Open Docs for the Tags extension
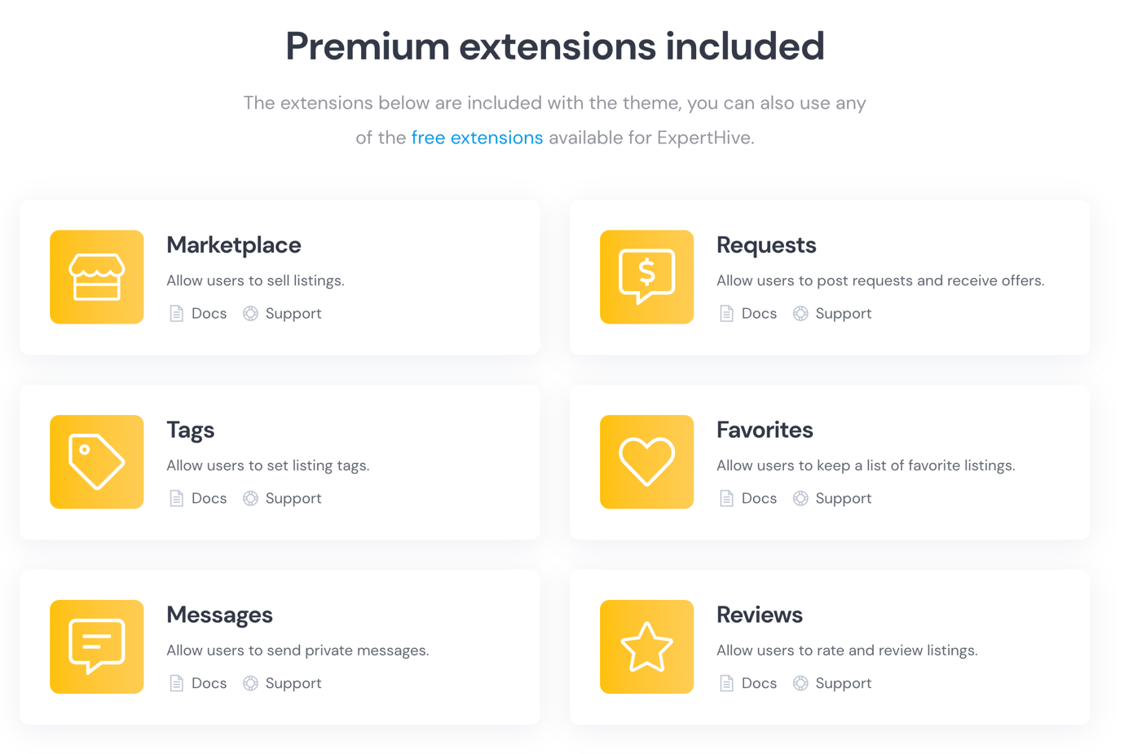1124x754 pixels. [198, 499]
